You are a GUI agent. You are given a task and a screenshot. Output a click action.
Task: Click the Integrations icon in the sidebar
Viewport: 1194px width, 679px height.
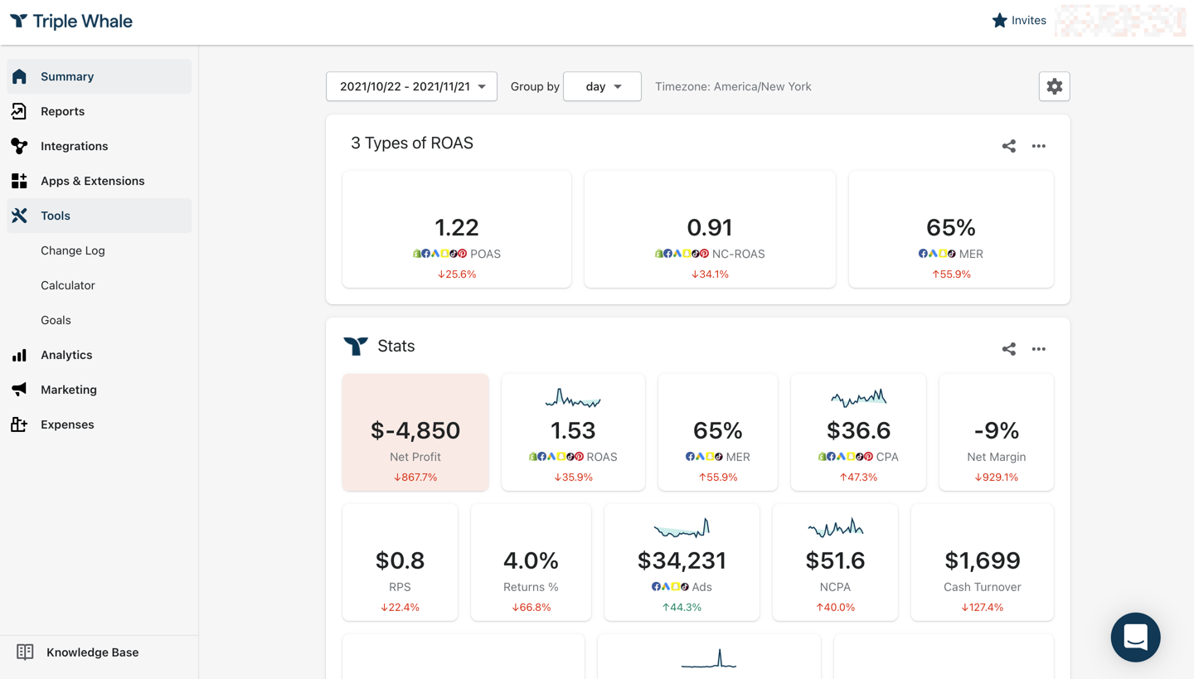pos(19,145)
